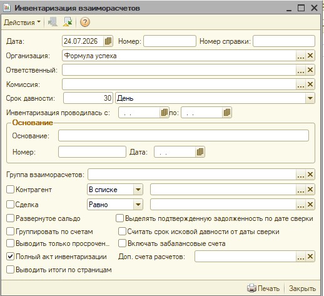
Task: Open the В списке comparison dropdown
Action: point(138,190)
